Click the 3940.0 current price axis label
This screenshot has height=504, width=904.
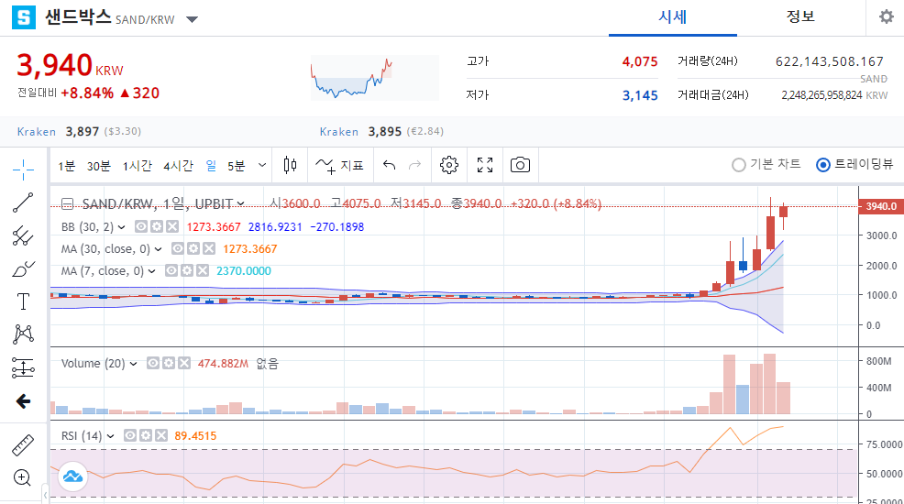coord(881,206)
